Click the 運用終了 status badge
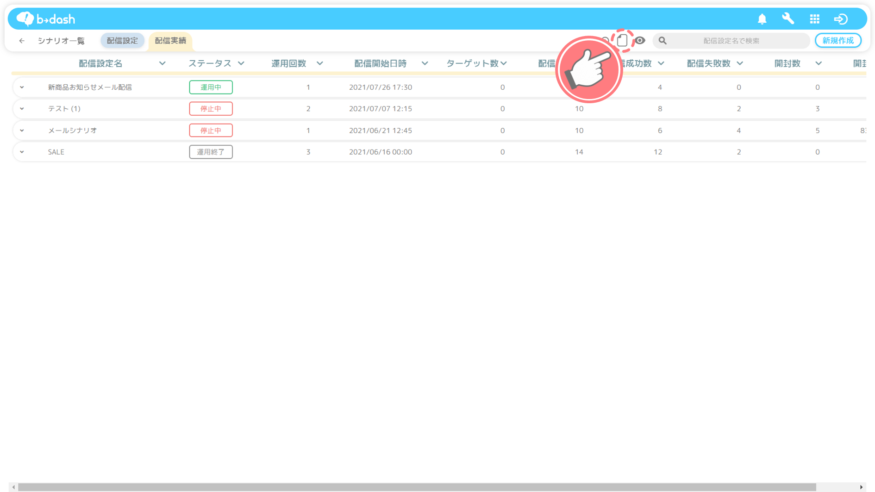The image size is (875, 492). click(211, 152)
